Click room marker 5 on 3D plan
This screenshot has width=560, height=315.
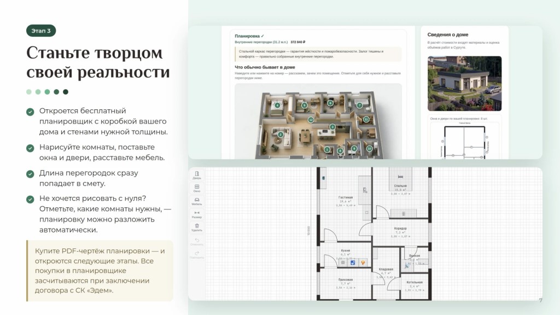(304, 106)
